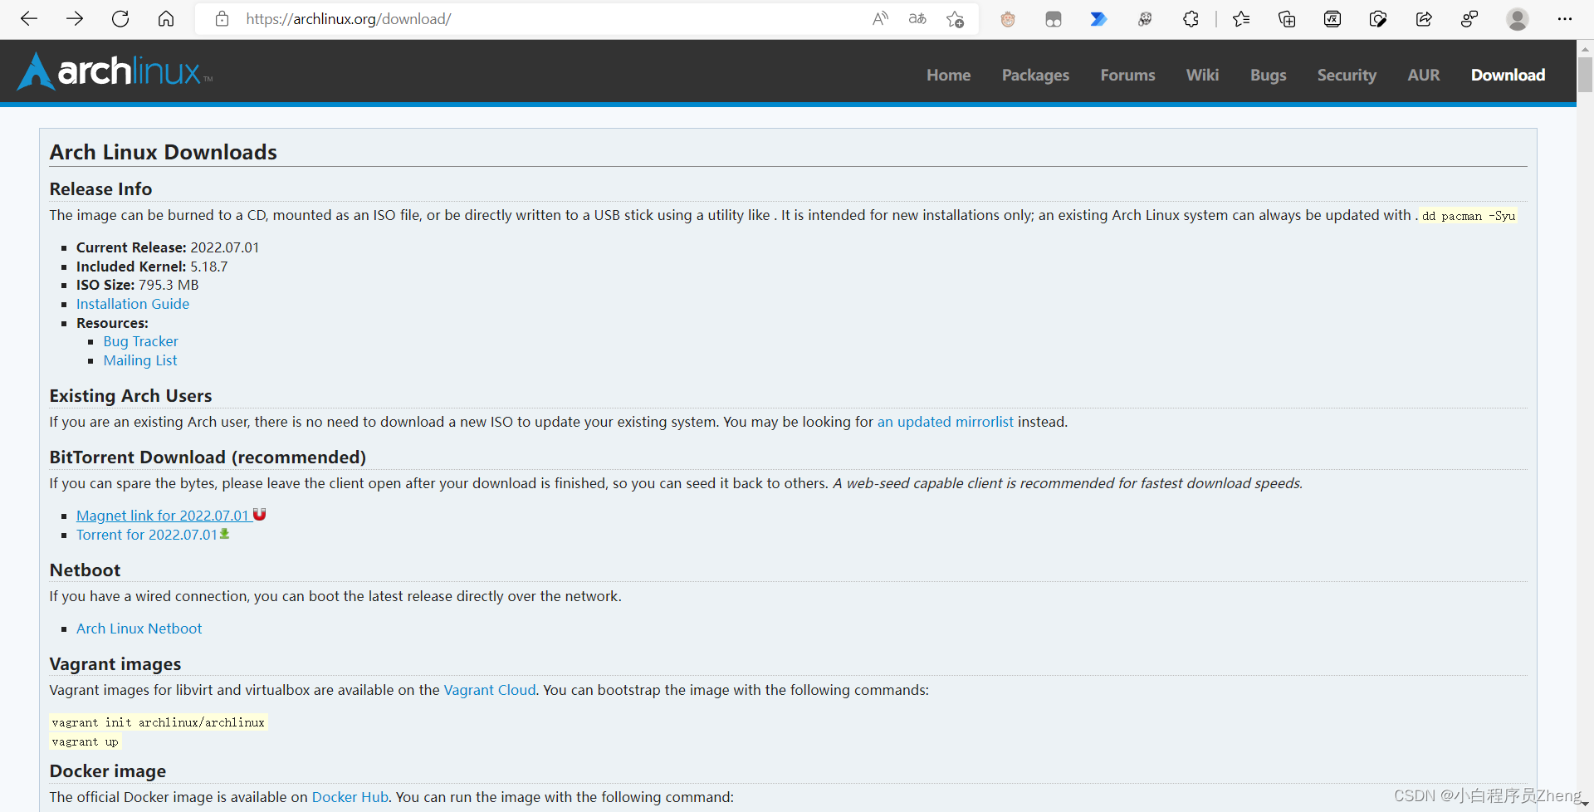Image resolution: width=1594 pixels, height=812 pixels.
Task: Click magnet icon beside Magnet link
Action: [260, 515]
